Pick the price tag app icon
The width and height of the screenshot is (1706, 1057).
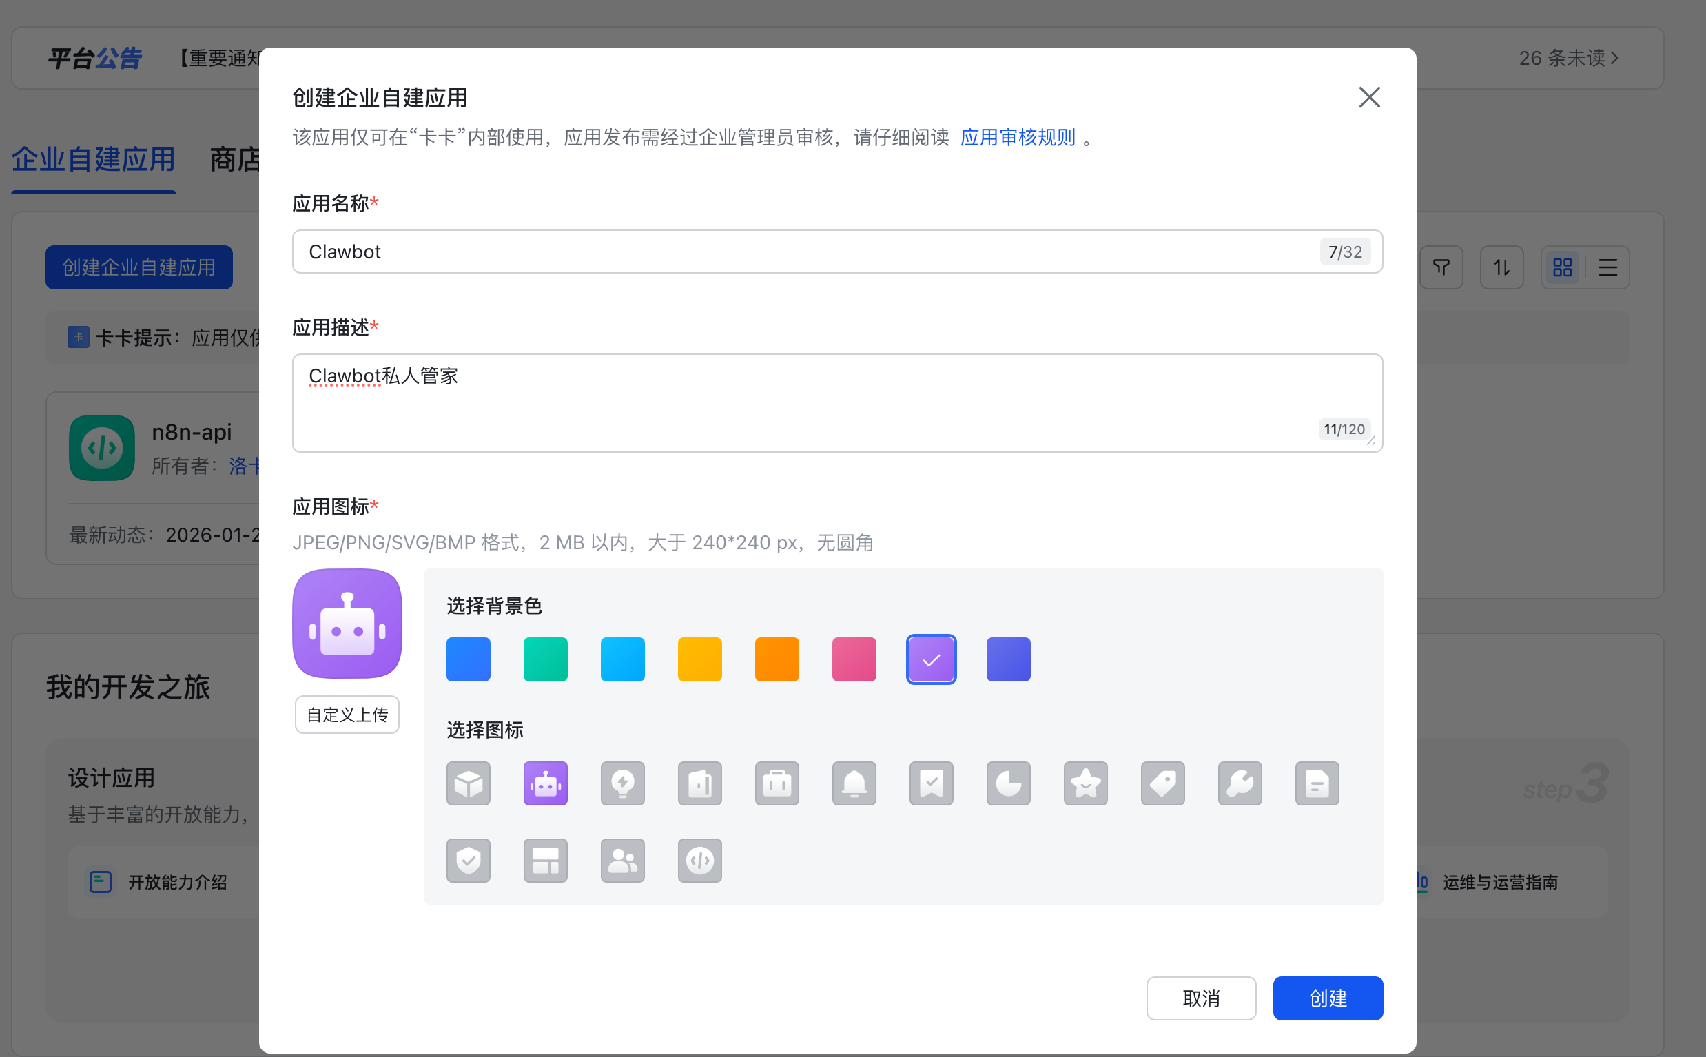1162,783
